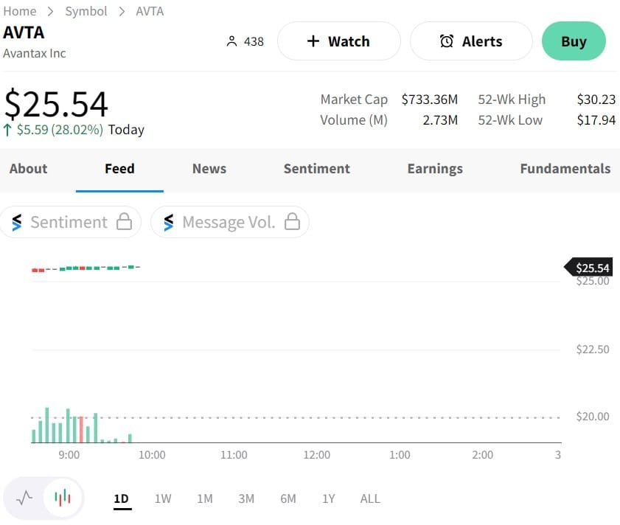Click the alarm clock icon in Alerts
Image resolution: width=620 pixels, height=525 pixels.
click(x=447, y=41)
